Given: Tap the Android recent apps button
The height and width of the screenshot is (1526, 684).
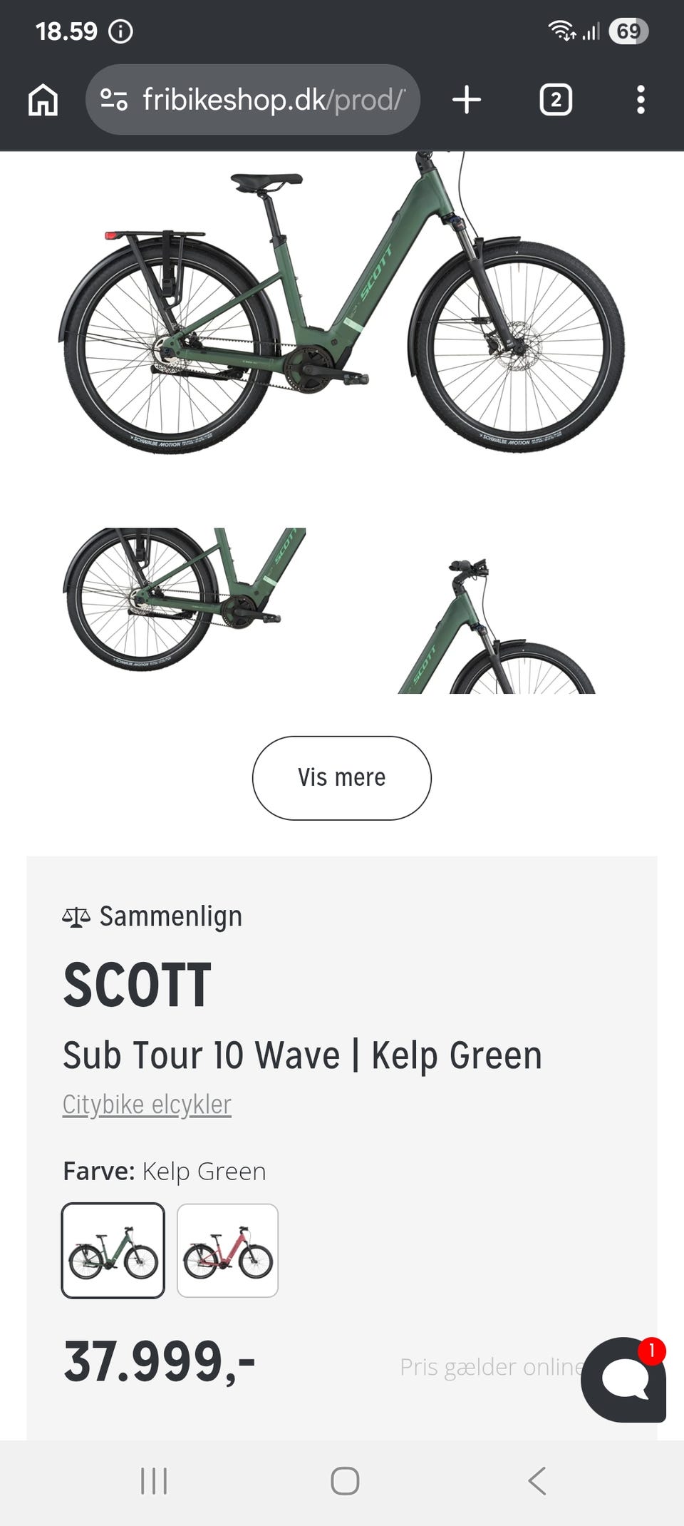Looking at the screenshot, I should (154, 1481).
